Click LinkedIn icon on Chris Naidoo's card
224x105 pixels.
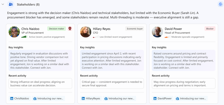click(x=12, y=99)
